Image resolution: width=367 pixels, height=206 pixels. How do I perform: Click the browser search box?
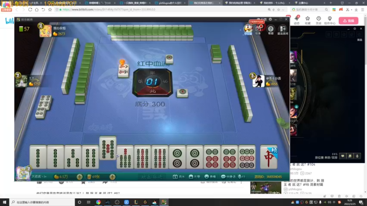310,10
